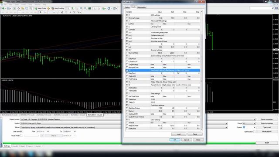Tick the EntryPoint checkbox
The width and height of the screenshot is (279, 157).
coord(127,73)
